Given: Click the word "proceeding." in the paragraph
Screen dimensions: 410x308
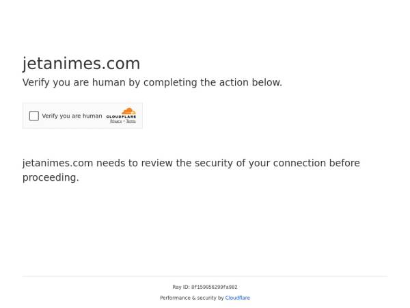Looking at the screenshot, I should tap(51, 178).
